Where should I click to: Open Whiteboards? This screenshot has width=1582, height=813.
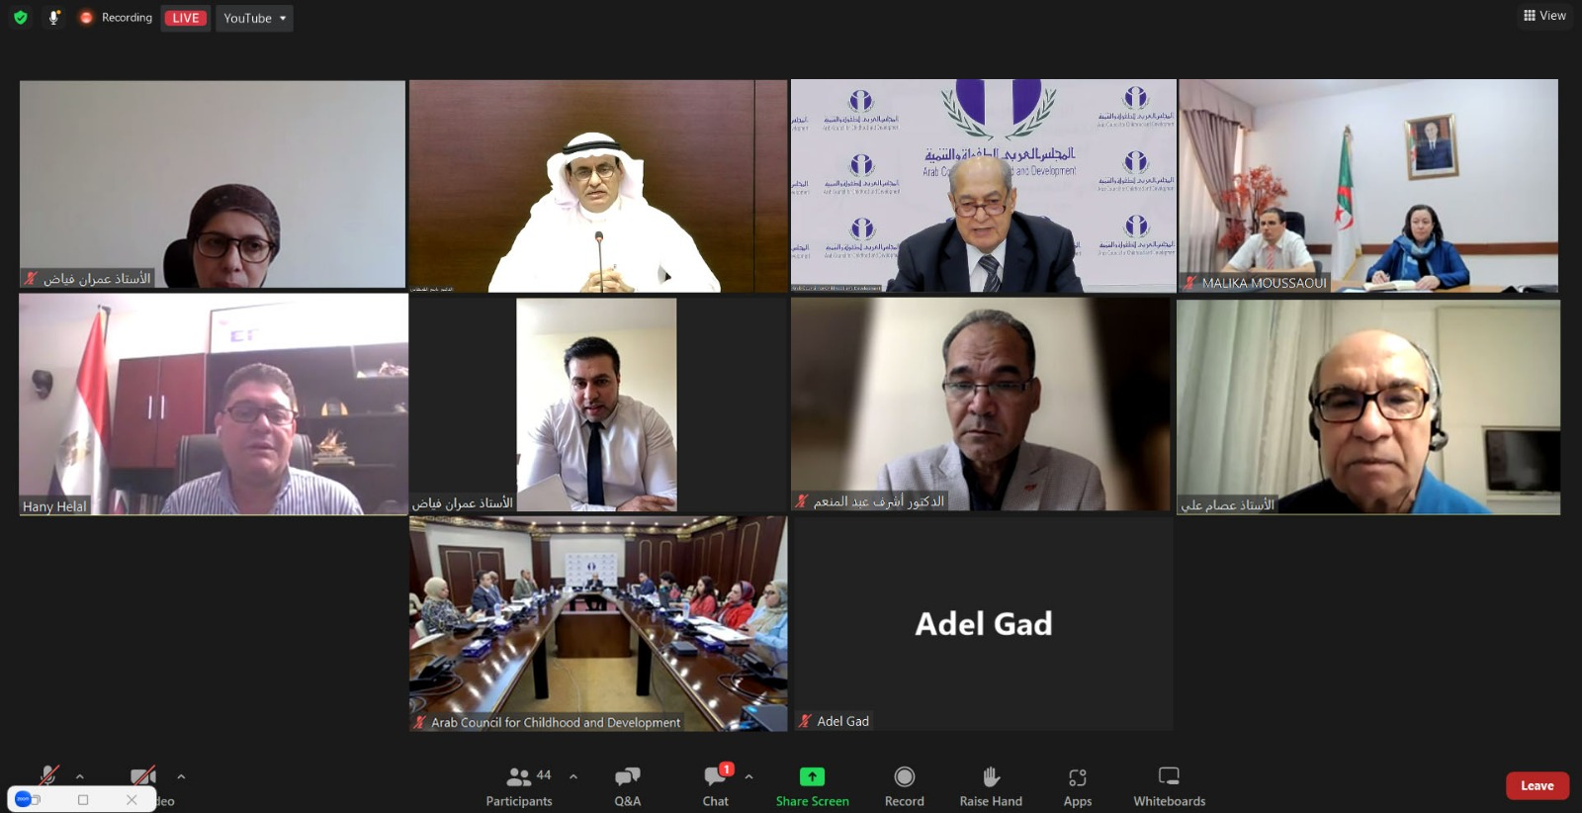pos(1170,786)
